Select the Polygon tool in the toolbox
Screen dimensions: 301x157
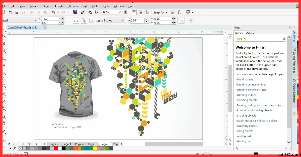point(4,86)
